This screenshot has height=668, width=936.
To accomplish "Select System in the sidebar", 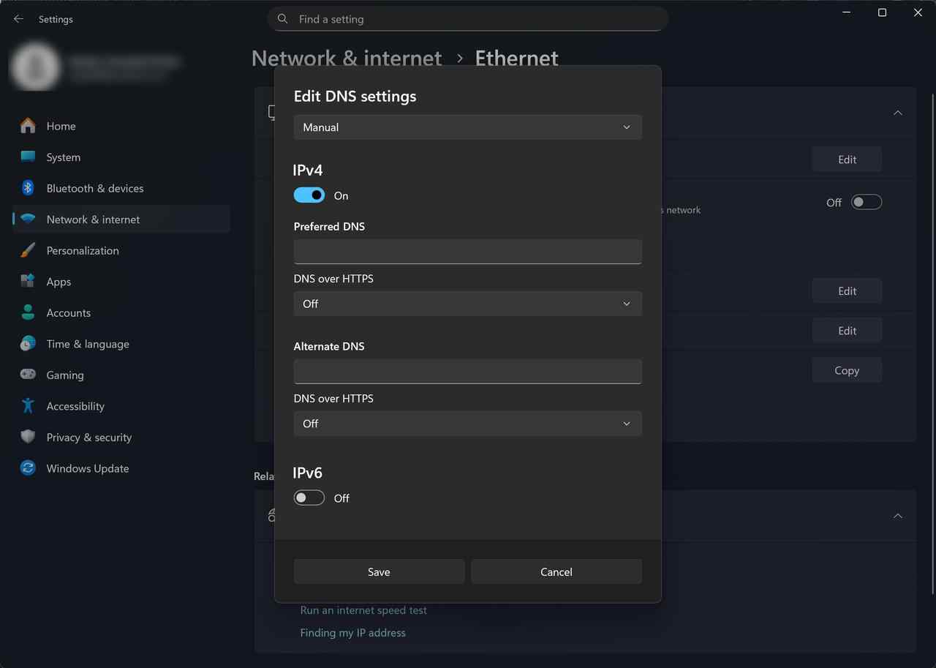I will tap(64, 157).
